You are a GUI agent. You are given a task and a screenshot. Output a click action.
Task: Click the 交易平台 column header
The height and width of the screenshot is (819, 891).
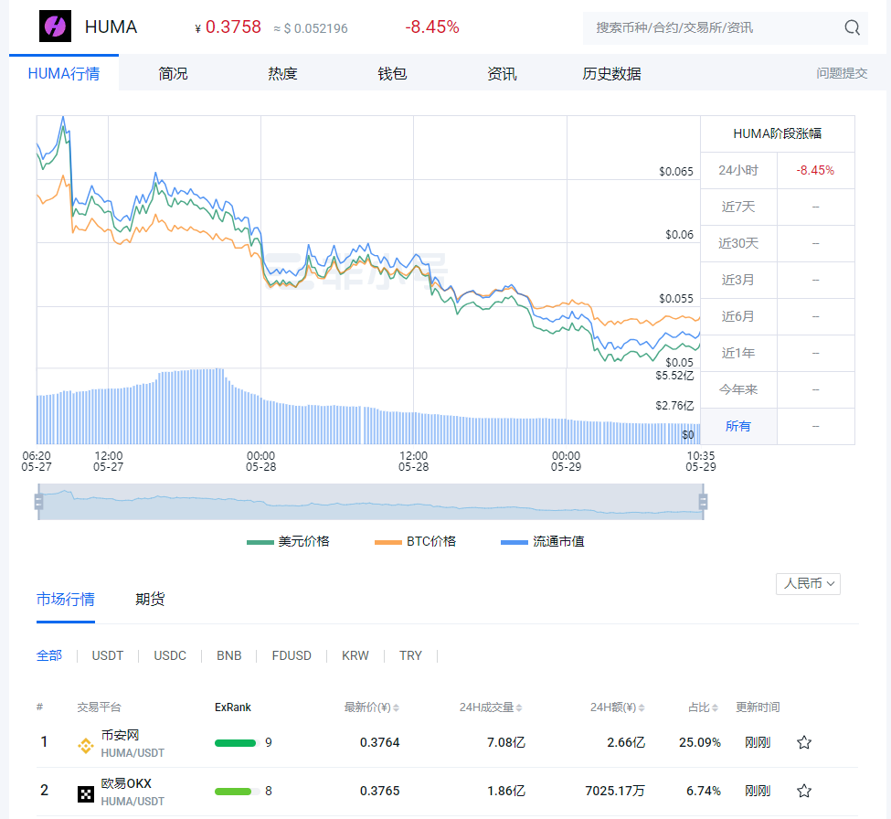99,707
